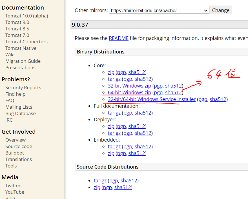Open the README link

(x=119, y=38)
